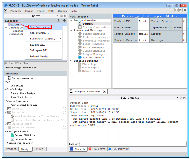Collapse the Constraints node in Hierarchy
Screen dimensions: 190x159
pyautogui.click(x=6, y=28)
